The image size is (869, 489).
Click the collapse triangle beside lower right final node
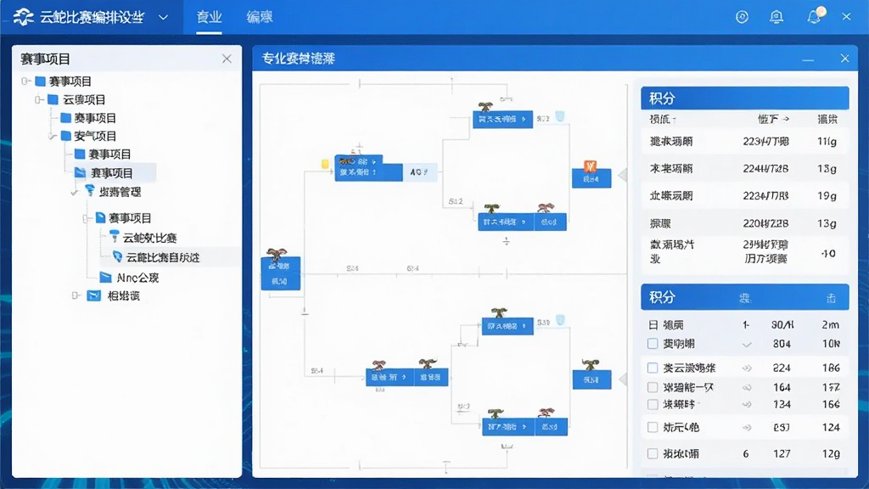[x=622, y=379]
